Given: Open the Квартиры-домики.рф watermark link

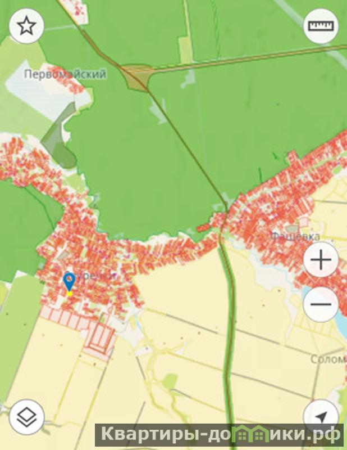Looking at the screenshot, I should click(x=220, y=434).
